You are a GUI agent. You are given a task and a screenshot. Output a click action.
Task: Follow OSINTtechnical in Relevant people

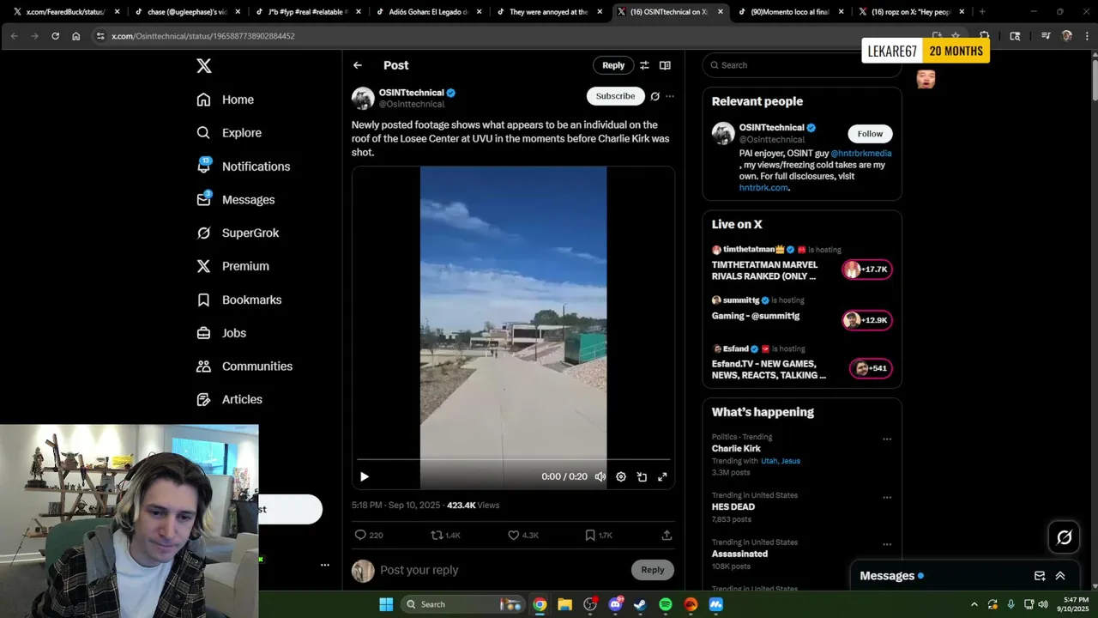click(x=870, y=133)
